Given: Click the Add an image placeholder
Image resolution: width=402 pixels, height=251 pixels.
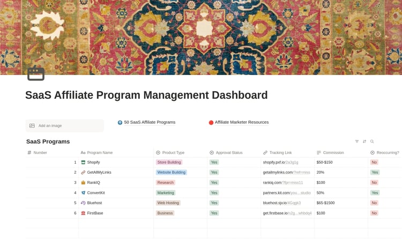Looking at the screenshot, I should click(65, 125).
